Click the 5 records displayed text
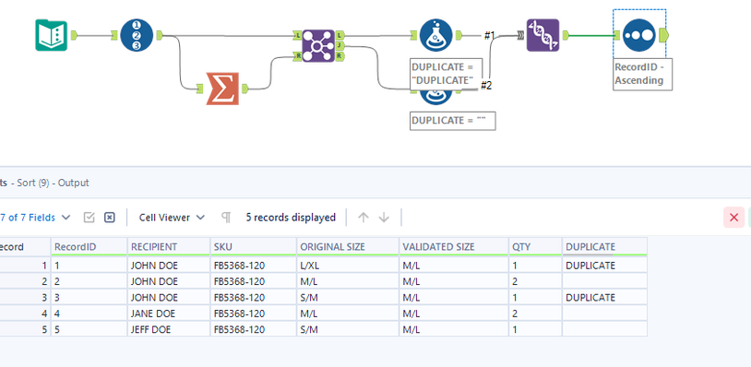Image resolution: width=751 pixels, height=367 pixels. click(291, 218)
